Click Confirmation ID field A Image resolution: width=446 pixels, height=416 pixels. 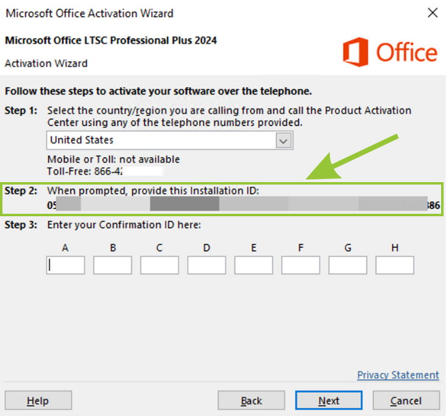tap(66, 265)
